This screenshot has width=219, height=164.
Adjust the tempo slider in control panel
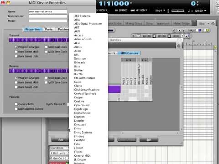(178, 10)
